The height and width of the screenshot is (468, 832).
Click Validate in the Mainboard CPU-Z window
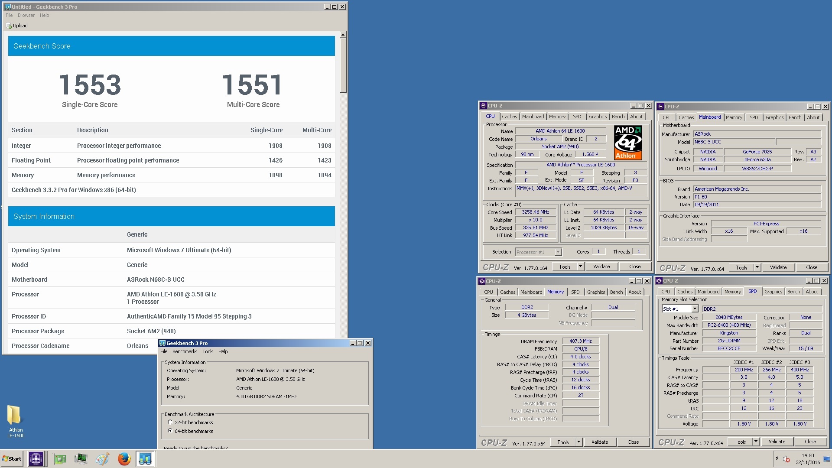click(778, 268)
